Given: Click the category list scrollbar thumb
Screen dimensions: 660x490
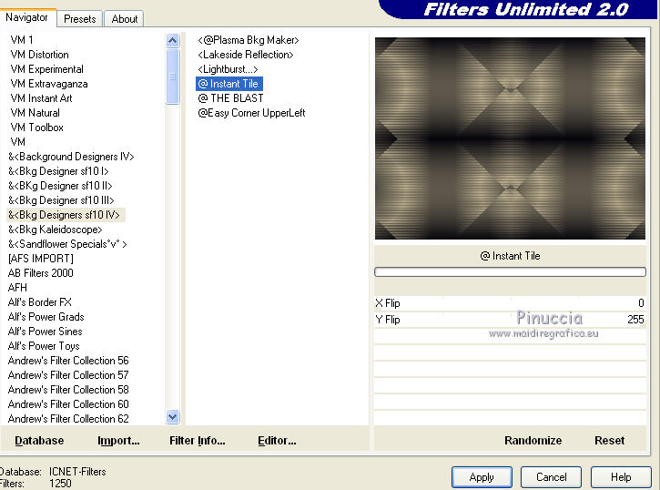Looking at the screenshot, I should (173, 77).
